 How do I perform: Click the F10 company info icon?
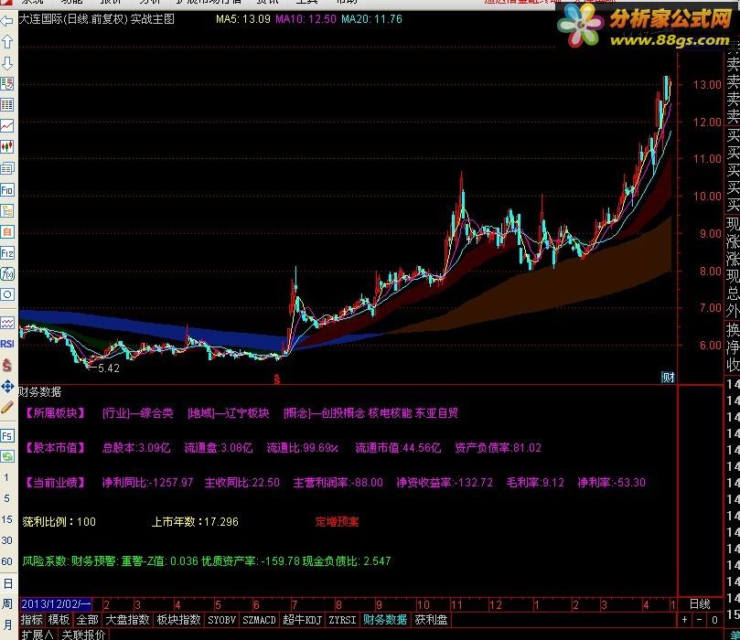coord(6,189)
